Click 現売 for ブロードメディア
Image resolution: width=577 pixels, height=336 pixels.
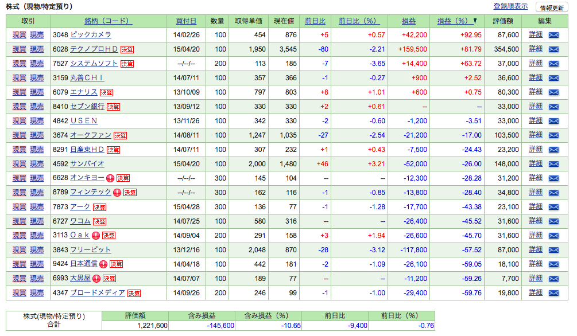click(x=37, y=293)
